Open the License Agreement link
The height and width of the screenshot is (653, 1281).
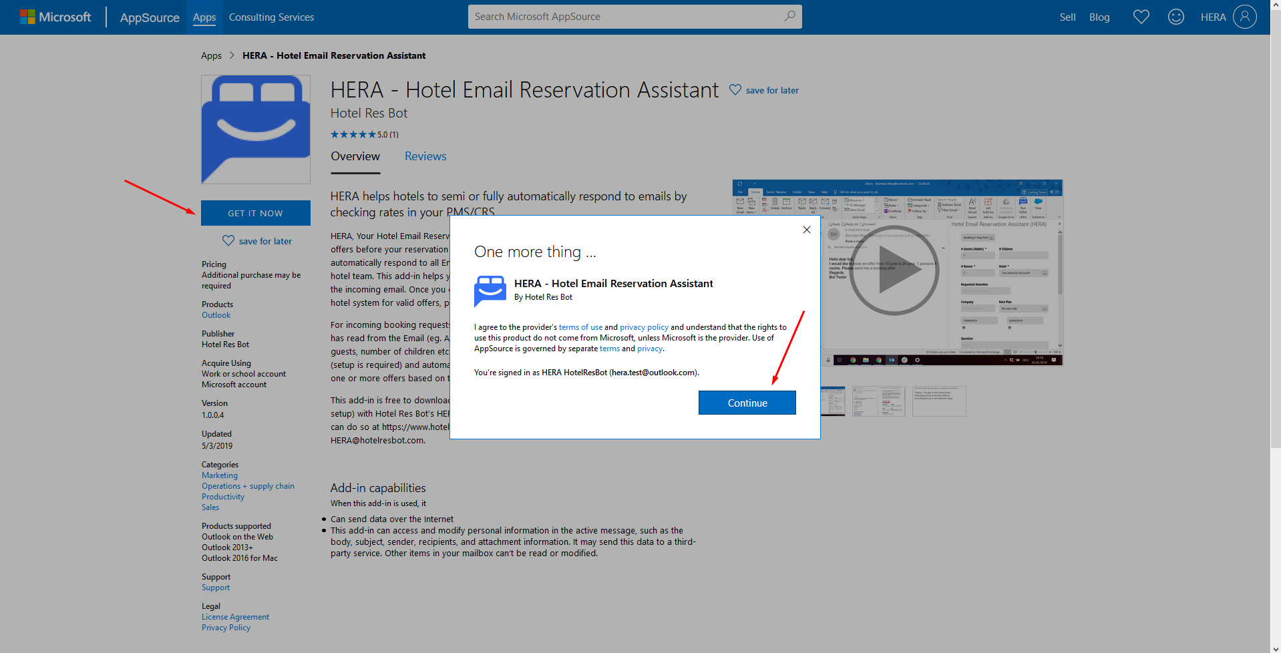pyautogui.click(x=236, y=617)
